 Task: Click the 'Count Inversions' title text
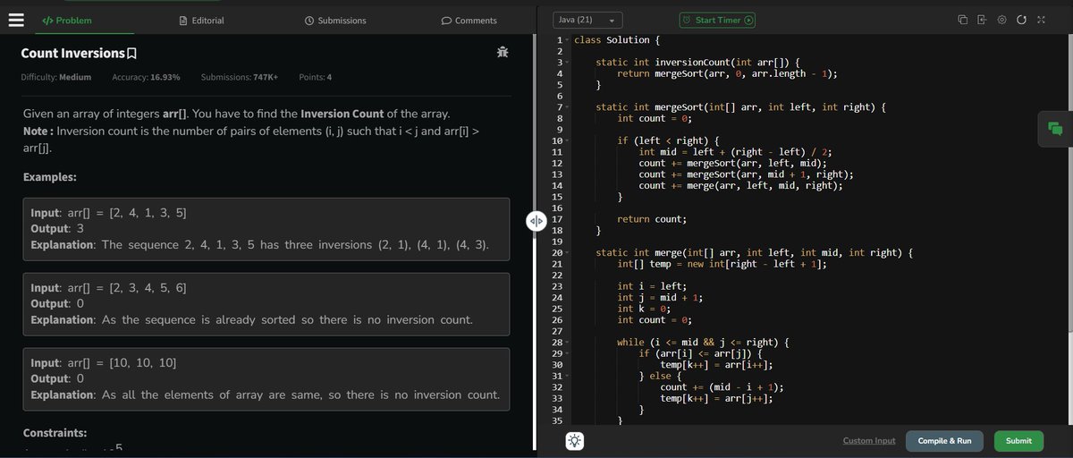(72, 54)
